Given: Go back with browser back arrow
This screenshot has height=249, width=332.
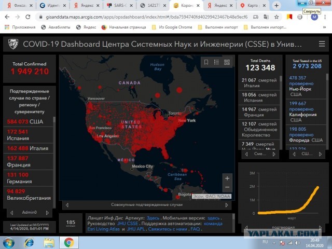Looking at the screenshot, I should click(x=7, y=17).
